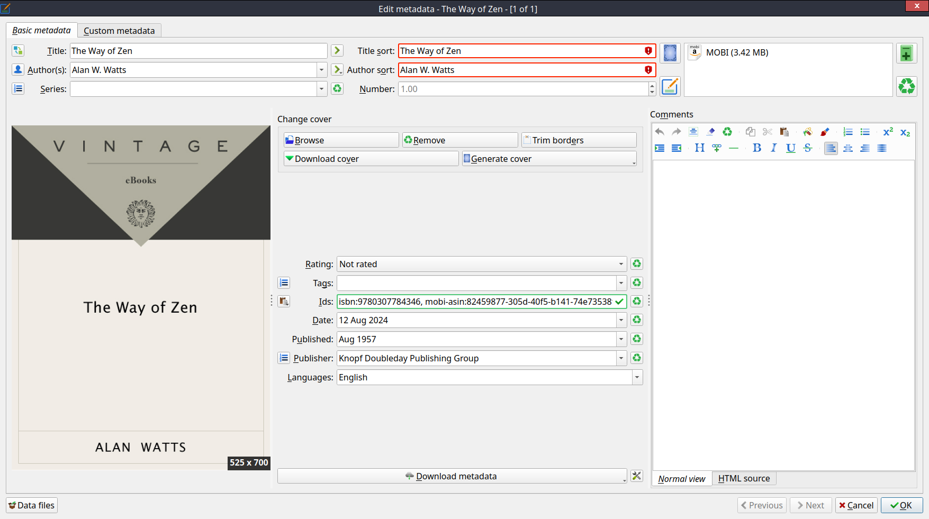Click OK to save metadata
The height and width of the screenshot is (519, 929).
pos(901,505)
